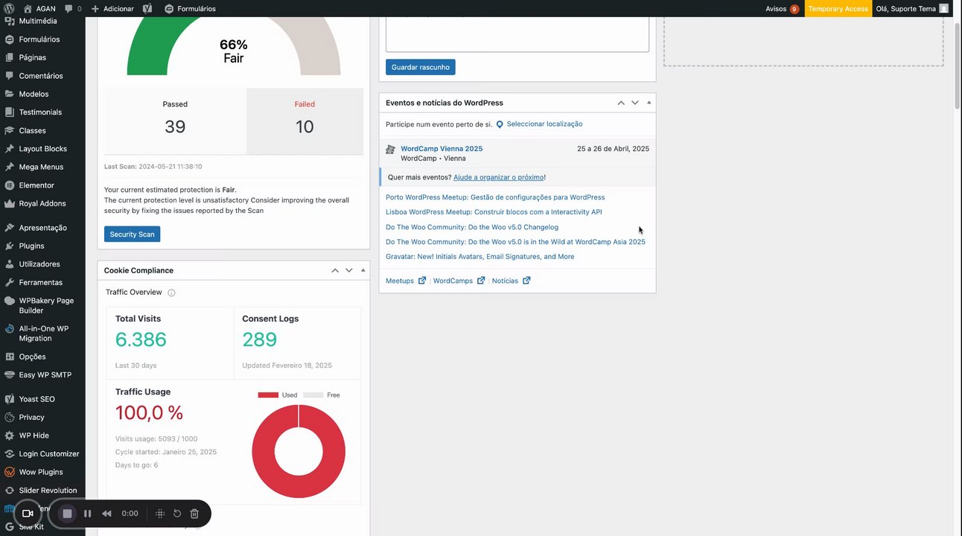
Task: Open the AGAN site home link
Action: [39, 8]
